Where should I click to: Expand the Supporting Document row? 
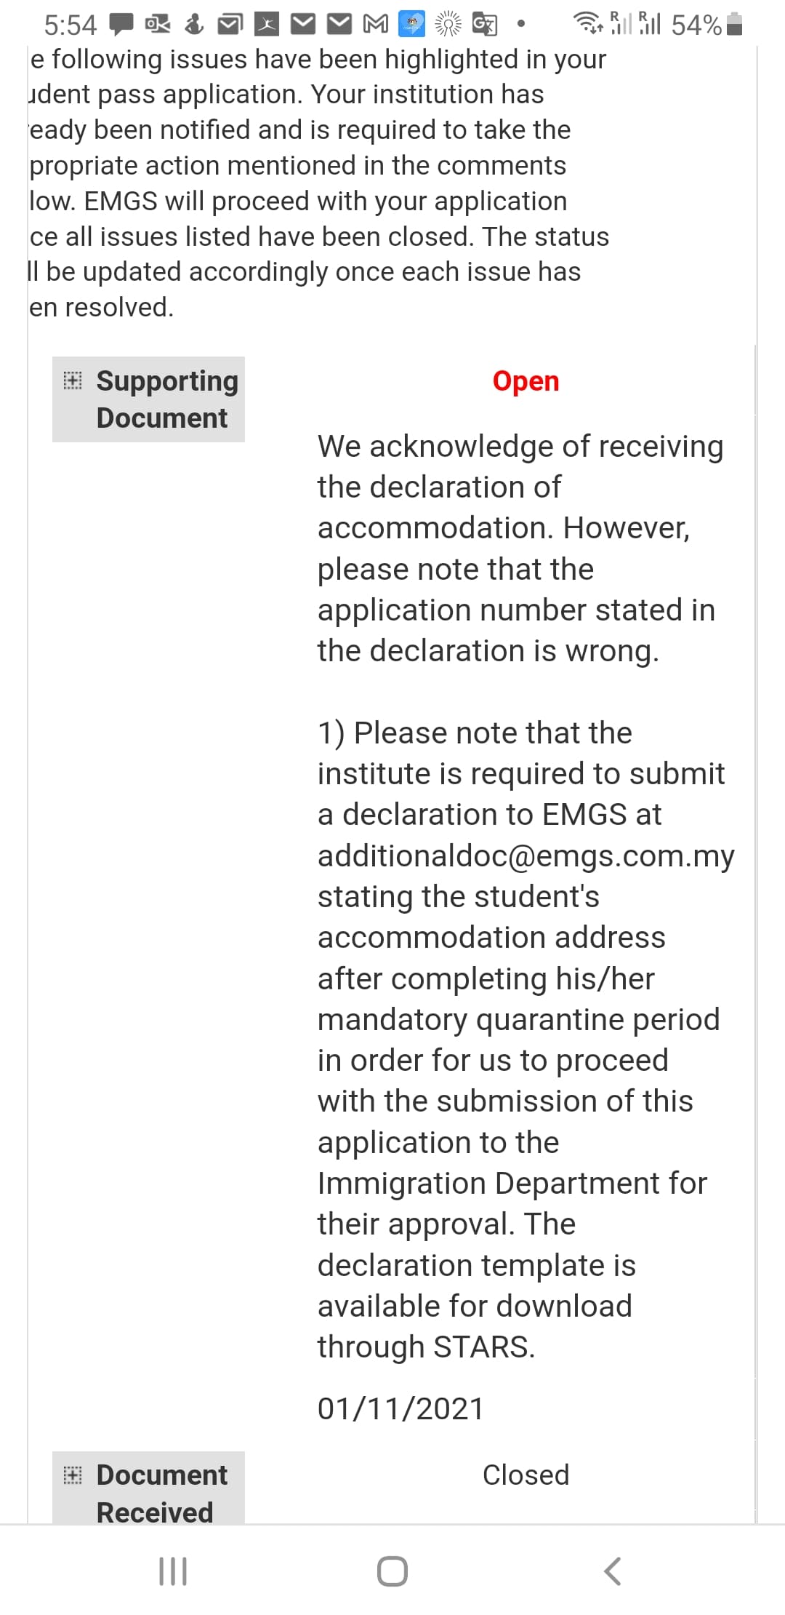pyautogui.click(x=72, y=380)
